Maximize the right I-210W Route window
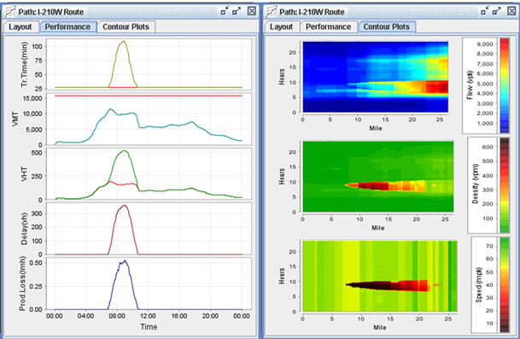 coord(496,11)
